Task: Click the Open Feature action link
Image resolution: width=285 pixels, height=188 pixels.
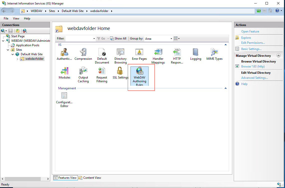Action: click(250, 31)
